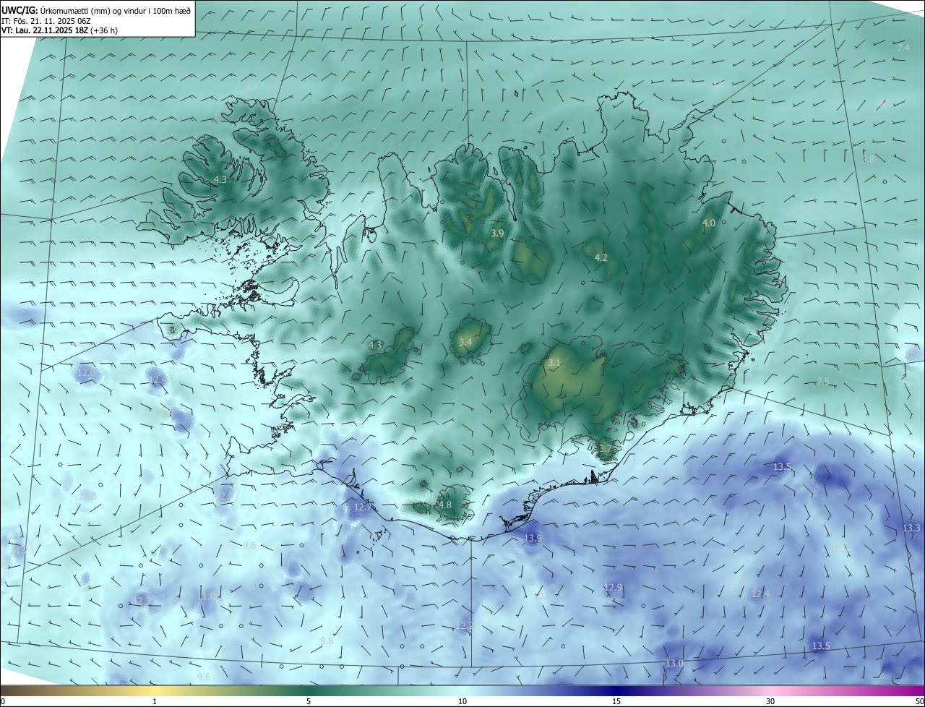Click the 4.8 value label on the map

pos(445,505)
